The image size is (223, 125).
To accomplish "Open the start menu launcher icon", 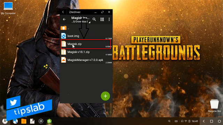I will click(x=5, y=121).
